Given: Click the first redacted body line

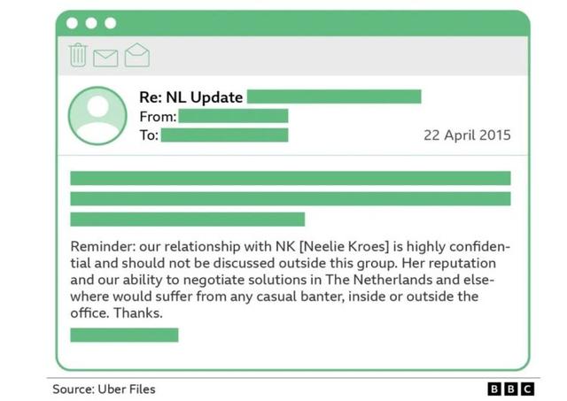Looking at the screenshot, I should click(291, 178).
